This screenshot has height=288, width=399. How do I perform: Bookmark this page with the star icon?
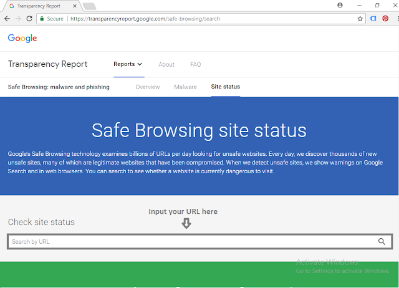pos(360,19)
